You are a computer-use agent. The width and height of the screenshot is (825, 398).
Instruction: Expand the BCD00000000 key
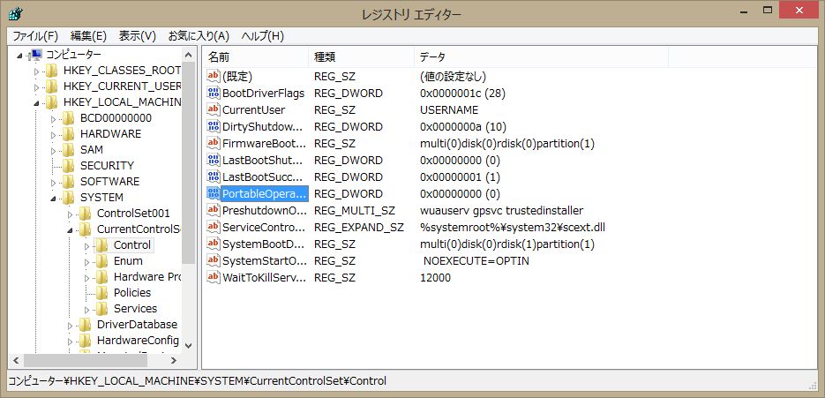coord(53,119)
